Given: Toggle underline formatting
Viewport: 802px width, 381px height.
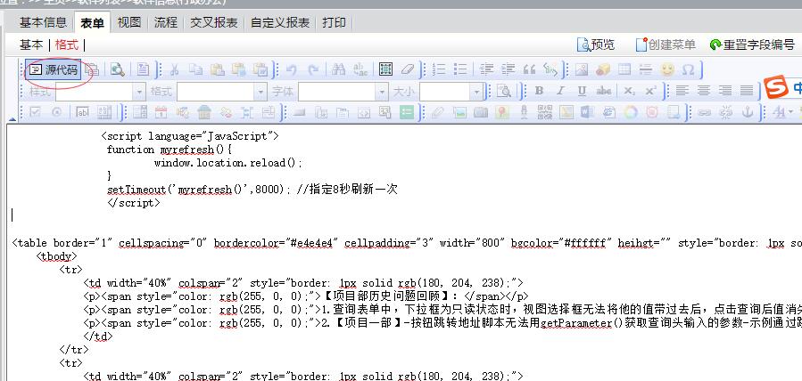Looking at the screenshot, I should coord(582,91).
